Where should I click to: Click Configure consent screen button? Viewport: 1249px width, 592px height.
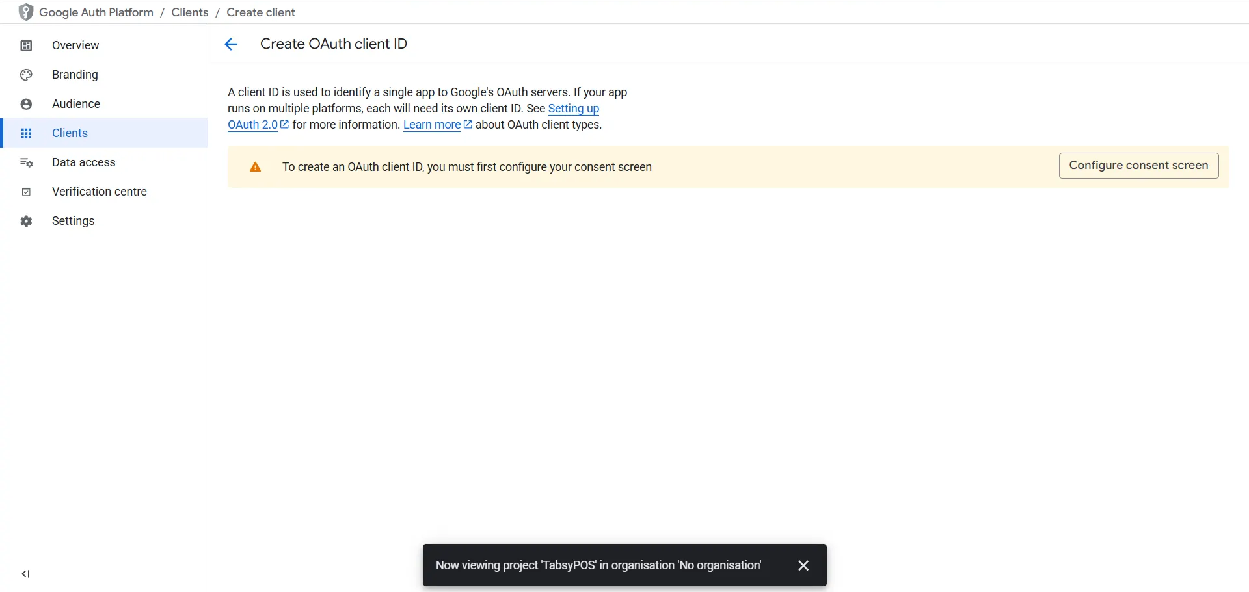tap(1138, 166)
